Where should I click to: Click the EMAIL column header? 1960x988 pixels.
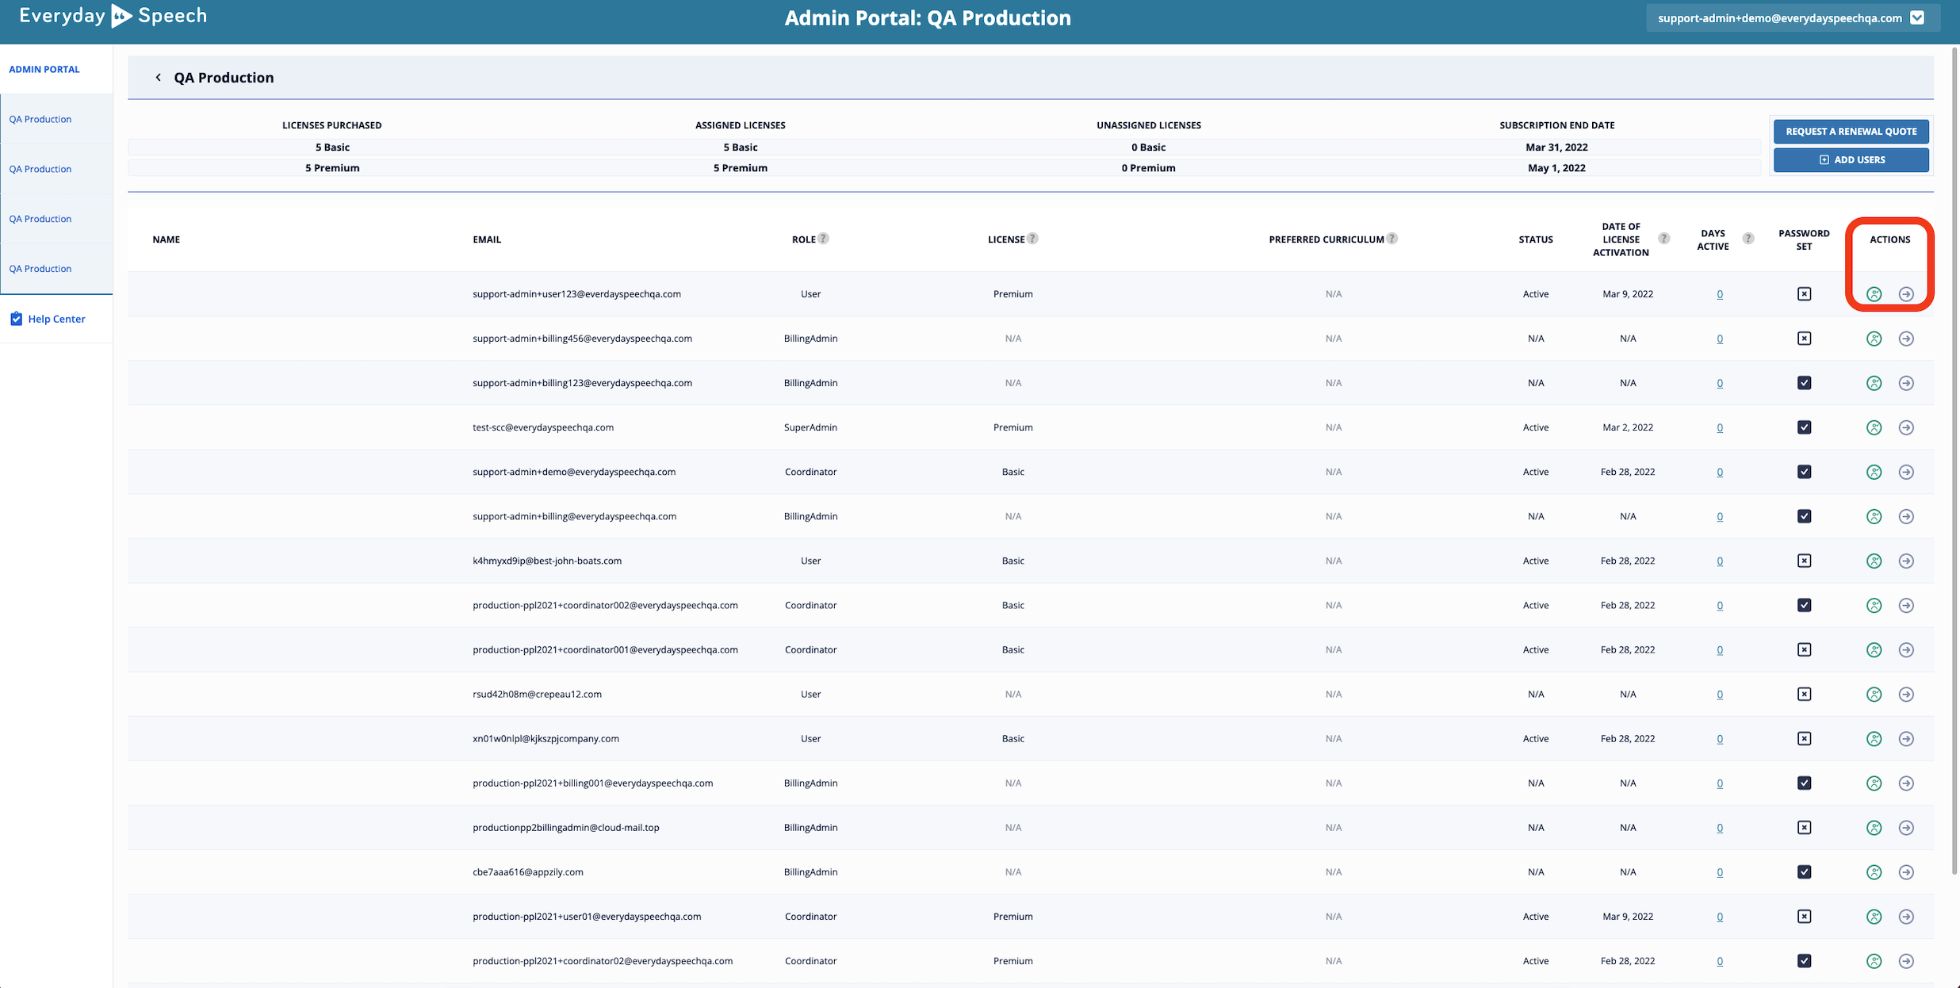(x=487, y=239)
